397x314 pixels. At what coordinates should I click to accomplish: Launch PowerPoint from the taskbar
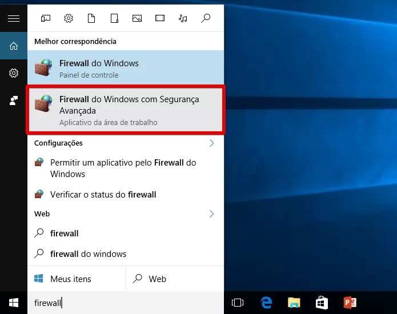[x=350, y=303]
